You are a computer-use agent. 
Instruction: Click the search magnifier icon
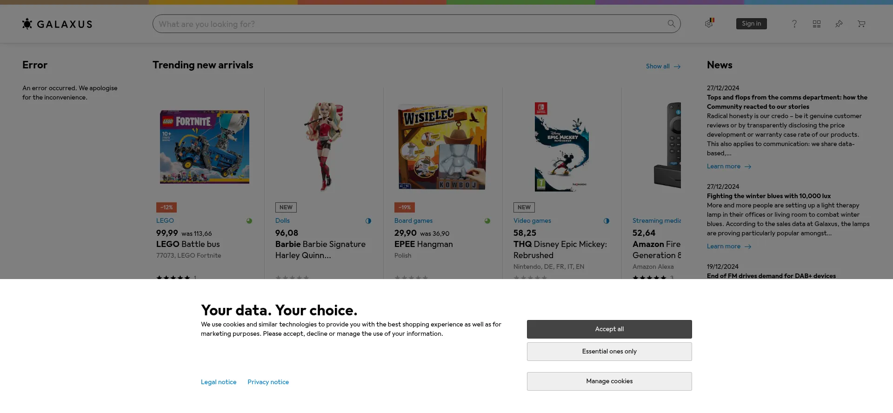coord(671,24)
